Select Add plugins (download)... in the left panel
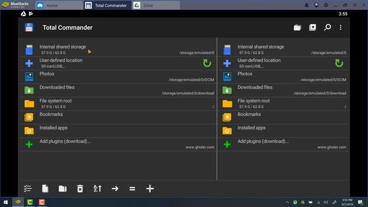Image resolution: width=368 pixels, height=207 pixels. (65, 141)
